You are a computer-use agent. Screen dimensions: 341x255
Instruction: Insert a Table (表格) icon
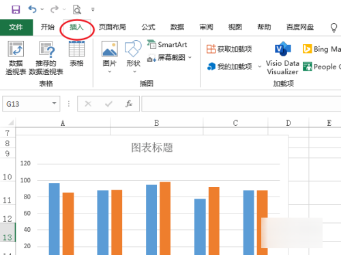click(76, 54)
